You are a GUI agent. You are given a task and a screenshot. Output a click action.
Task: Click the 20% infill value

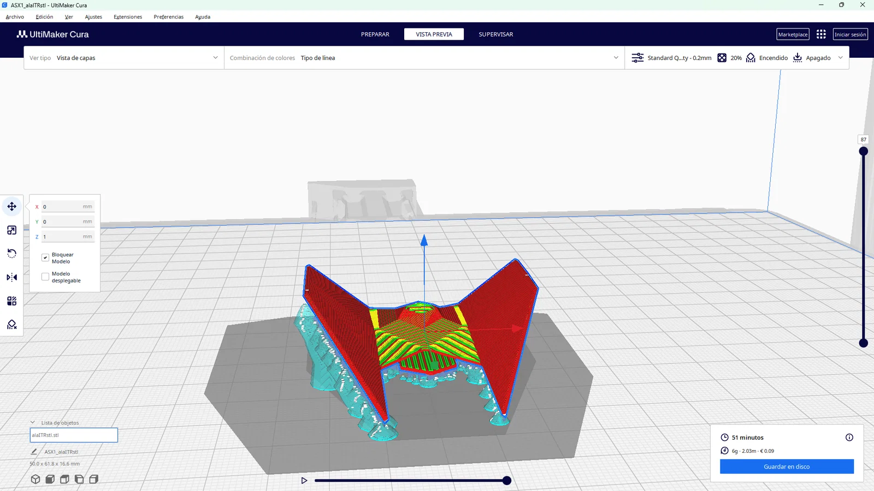click(736, 58)
